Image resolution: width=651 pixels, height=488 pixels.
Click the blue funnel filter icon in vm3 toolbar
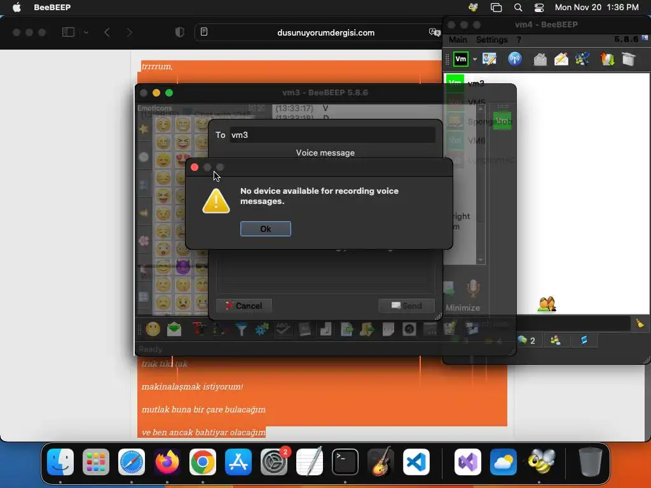pos(241,330)
